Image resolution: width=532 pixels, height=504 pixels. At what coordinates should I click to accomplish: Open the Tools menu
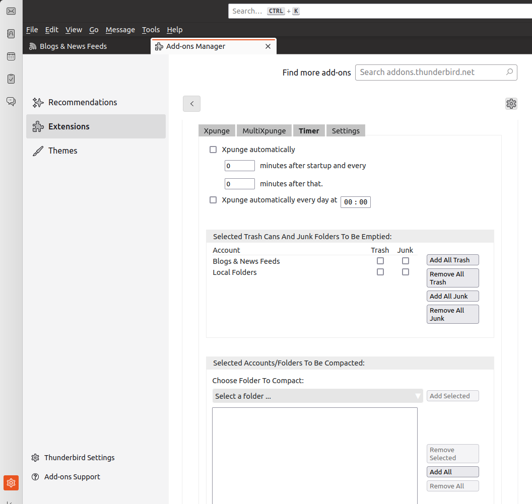click(151, 30)
